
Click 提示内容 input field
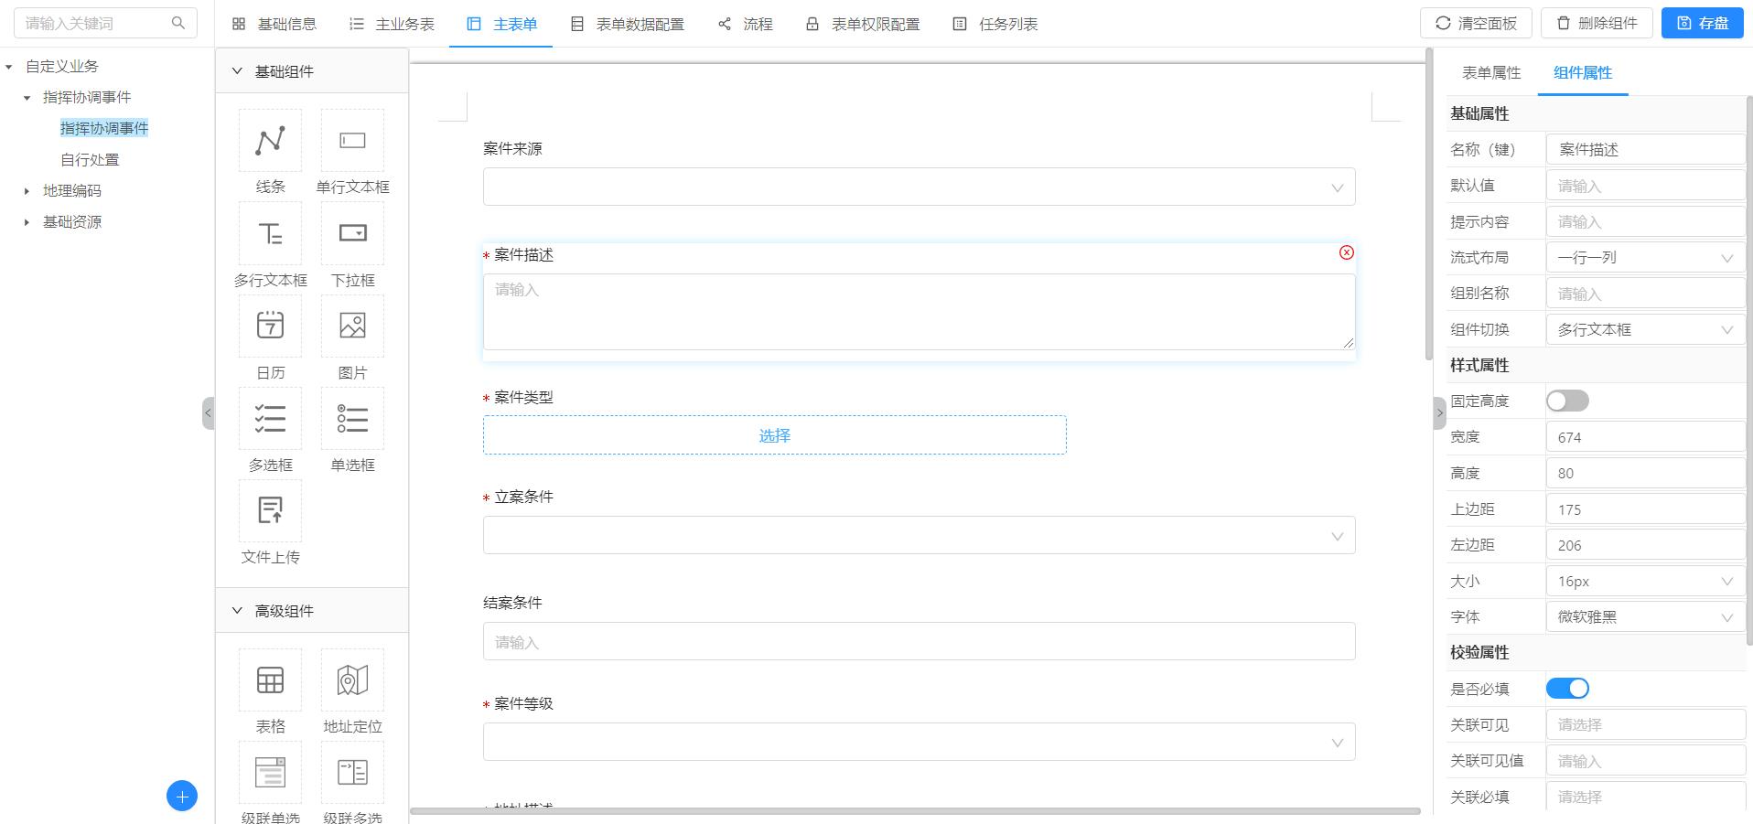coord(1645,221)
